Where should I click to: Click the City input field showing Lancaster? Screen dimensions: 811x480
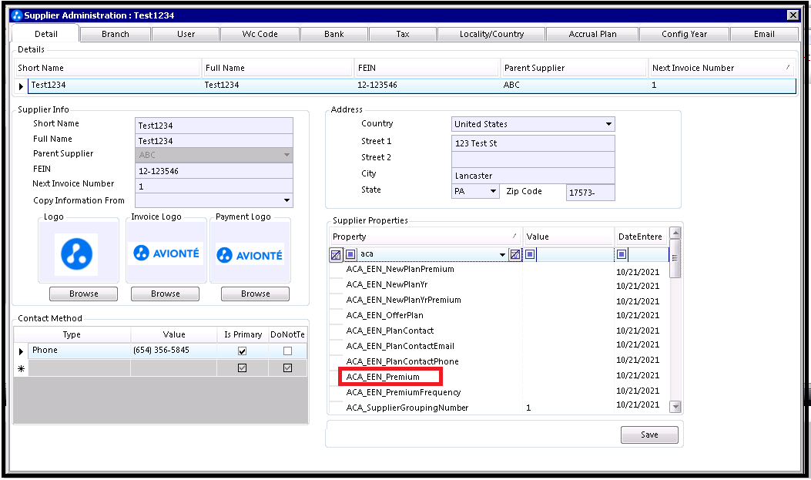click(x=533, y=176)
